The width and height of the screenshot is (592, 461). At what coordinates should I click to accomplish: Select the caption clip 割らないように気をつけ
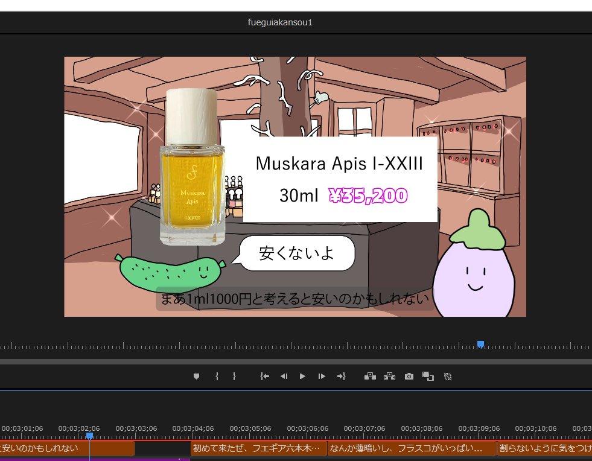(544, 448)
